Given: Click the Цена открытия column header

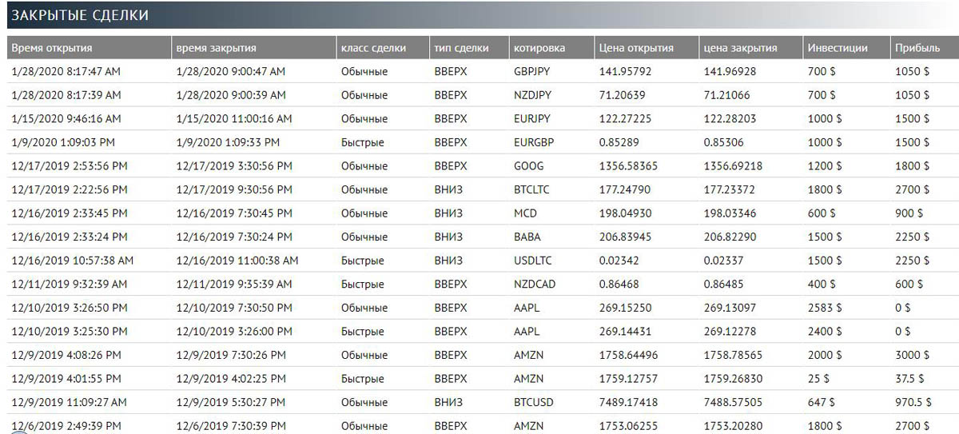Looking at the screenshot, I should point(646,48).
